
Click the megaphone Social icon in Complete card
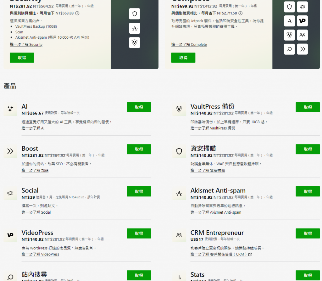click(x=302, y=7)
